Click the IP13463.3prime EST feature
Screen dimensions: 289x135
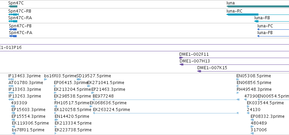click(x=11, y=79)
